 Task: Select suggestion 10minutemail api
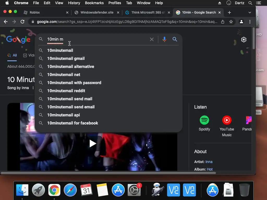coord(109,115)
